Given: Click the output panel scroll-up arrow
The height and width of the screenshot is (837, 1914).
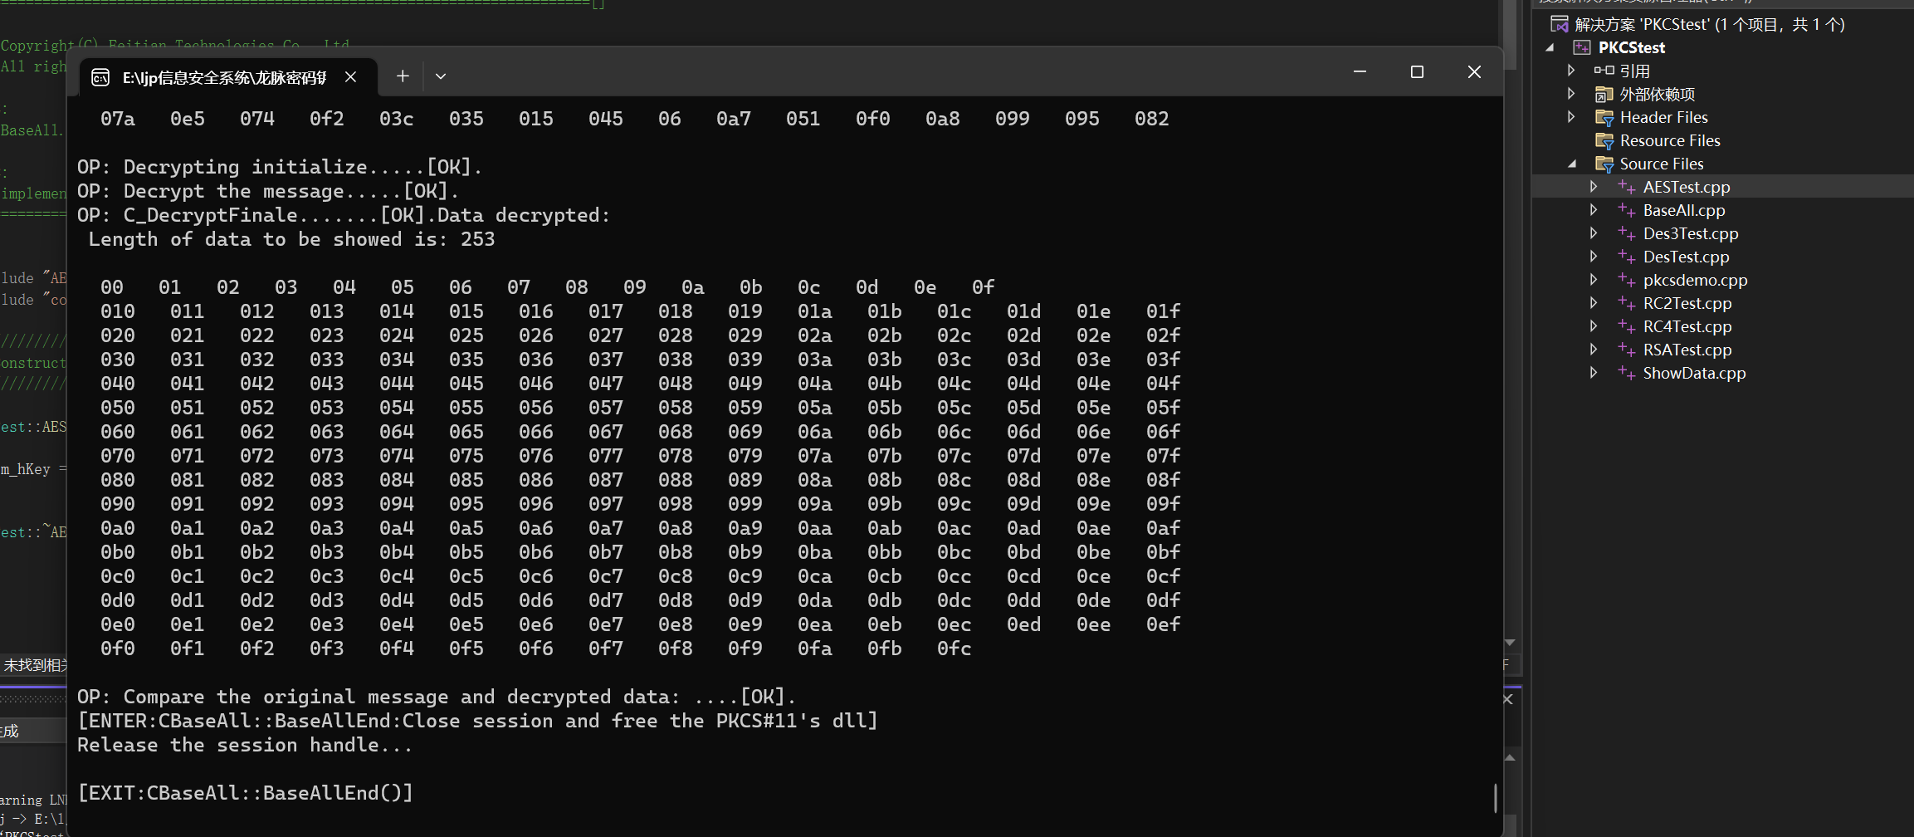Looking at the screenshot, I should [x=1510, y=757].
